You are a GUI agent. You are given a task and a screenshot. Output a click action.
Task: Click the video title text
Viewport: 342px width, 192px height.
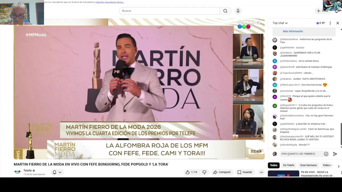point(91,164)
